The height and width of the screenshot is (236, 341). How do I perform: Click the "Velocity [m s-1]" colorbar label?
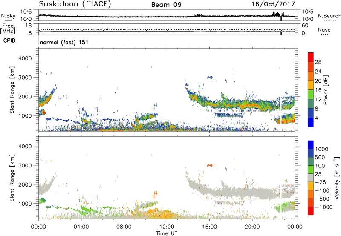click(337, 178)
